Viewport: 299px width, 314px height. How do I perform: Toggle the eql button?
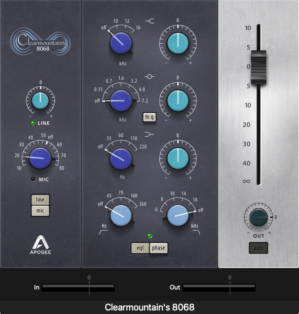(140, 248)
